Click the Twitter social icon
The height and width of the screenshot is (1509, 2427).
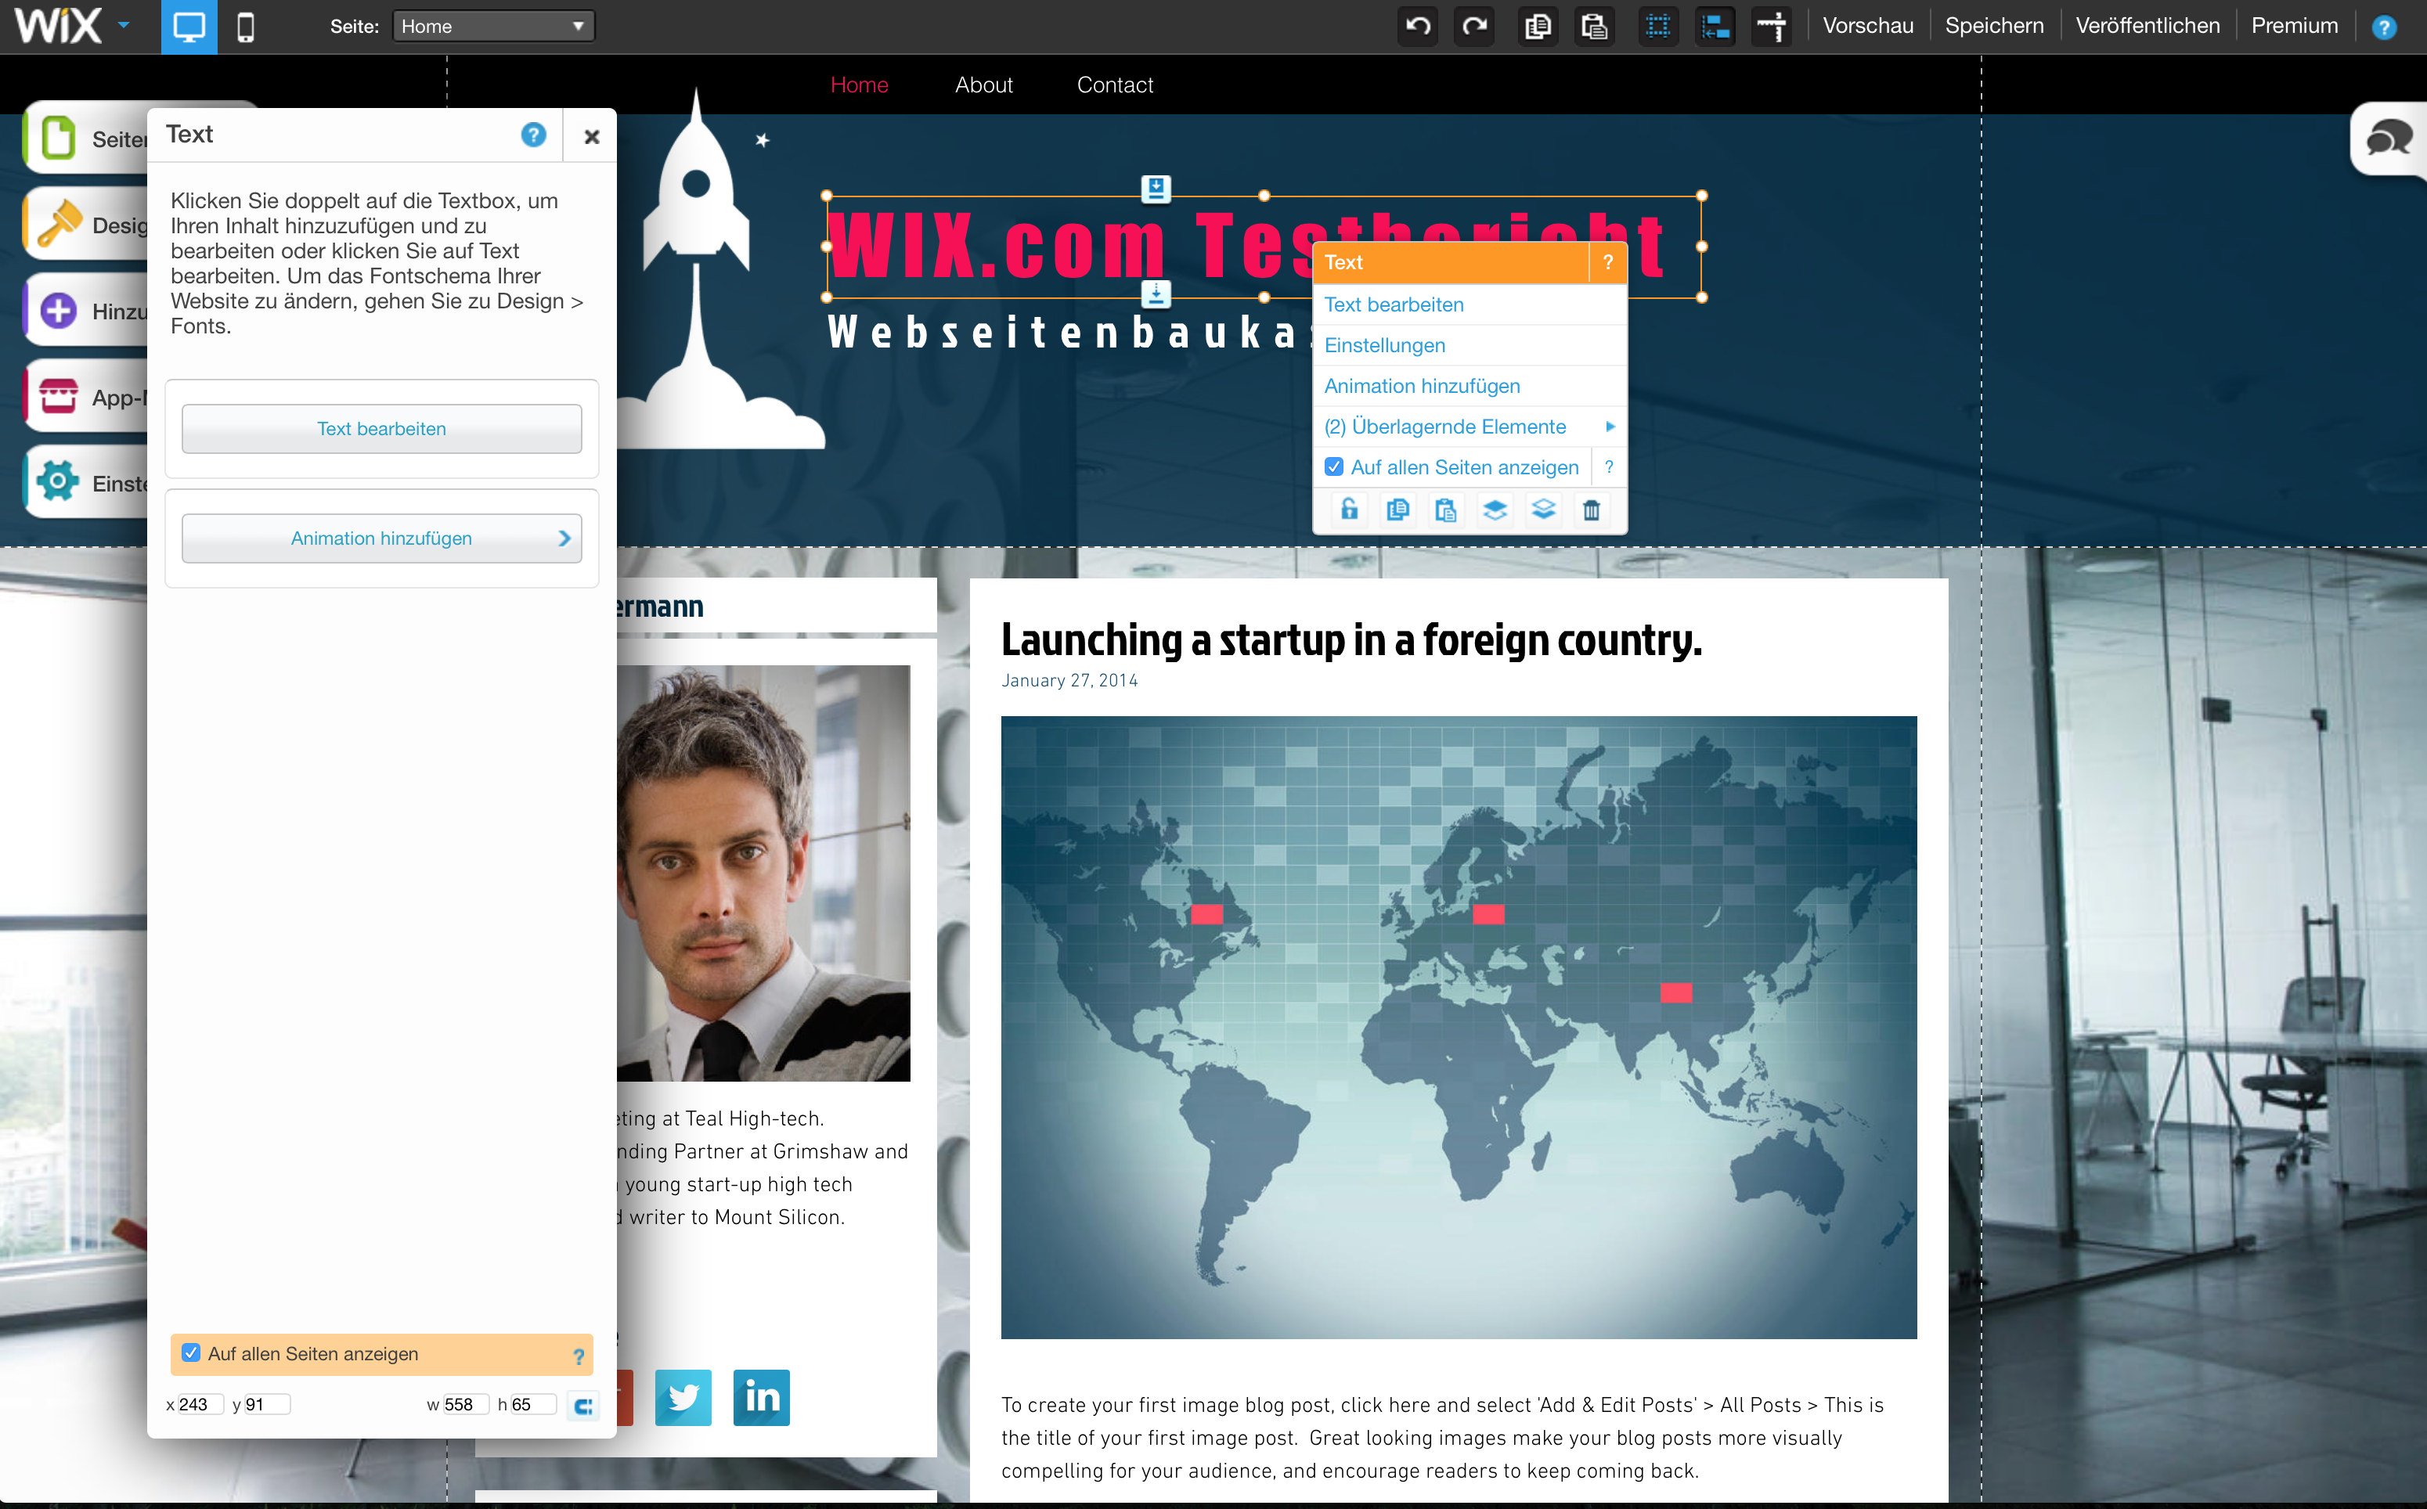683,1397
